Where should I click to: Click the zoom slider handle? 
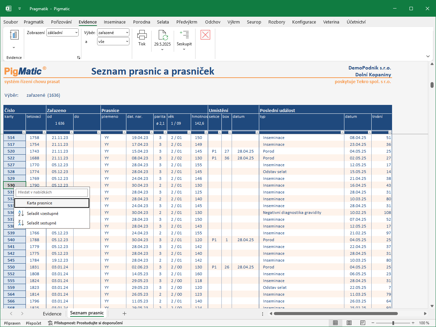click(x=393, y=323)
